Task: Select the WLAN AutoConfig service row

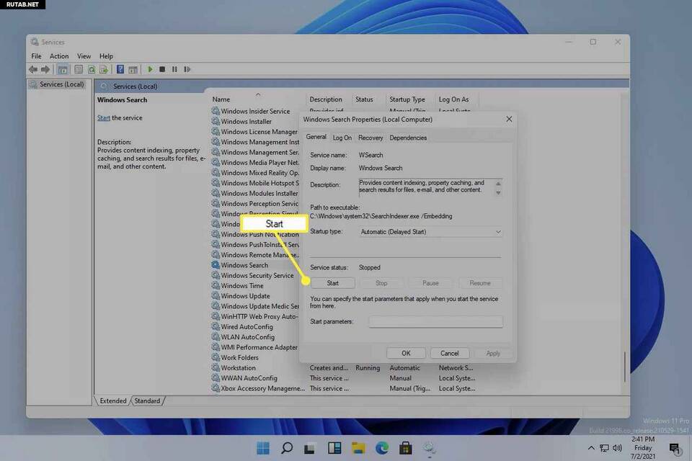Action: click(x=247, y=337)
